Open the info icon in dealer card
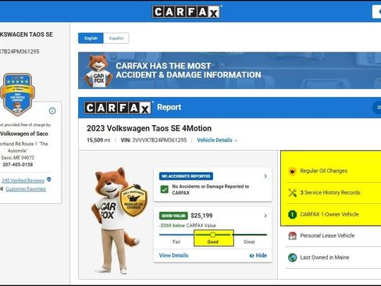 (x=52, y=111)
